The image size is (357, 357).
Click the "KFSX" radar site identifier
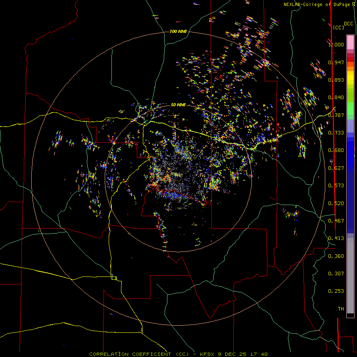[207, 354]
